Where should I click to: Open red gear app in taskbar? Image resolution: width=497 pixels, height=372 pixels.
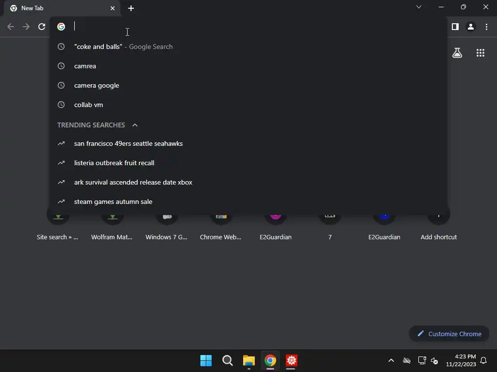click(291, 360)
